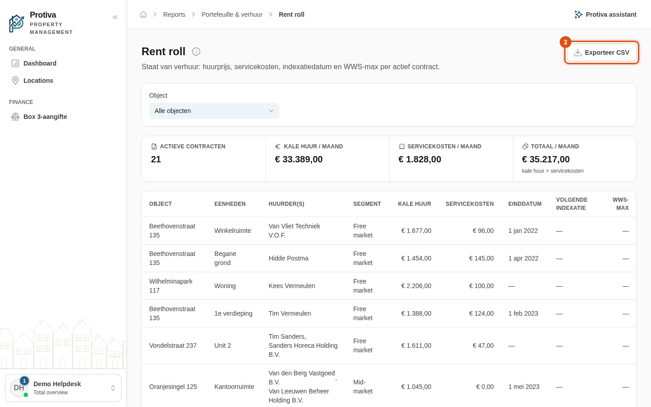Click the Einddatum column header
The width and height of the screenshot is (651, 407).
tap(525, 204)
